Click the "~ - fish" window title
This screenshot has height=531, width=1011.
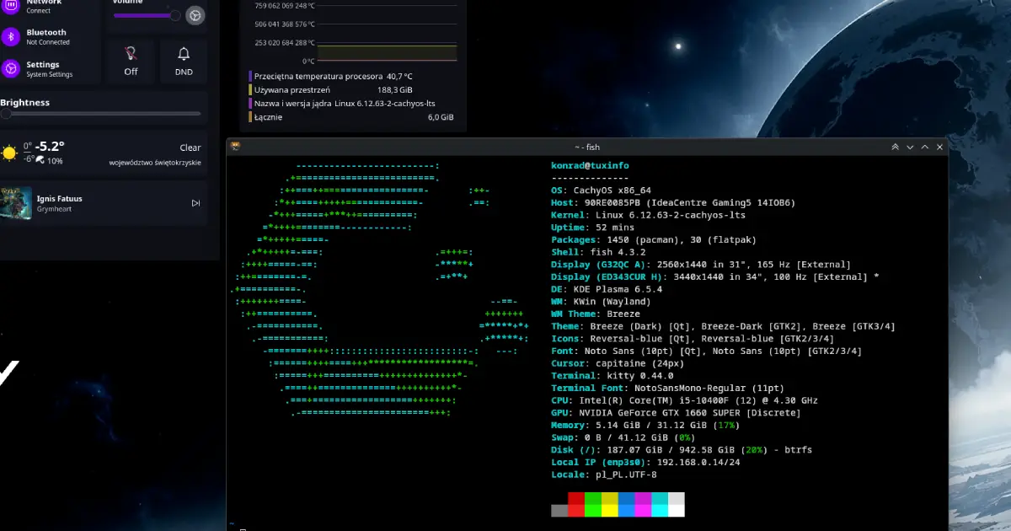click(x=587, y=147)
